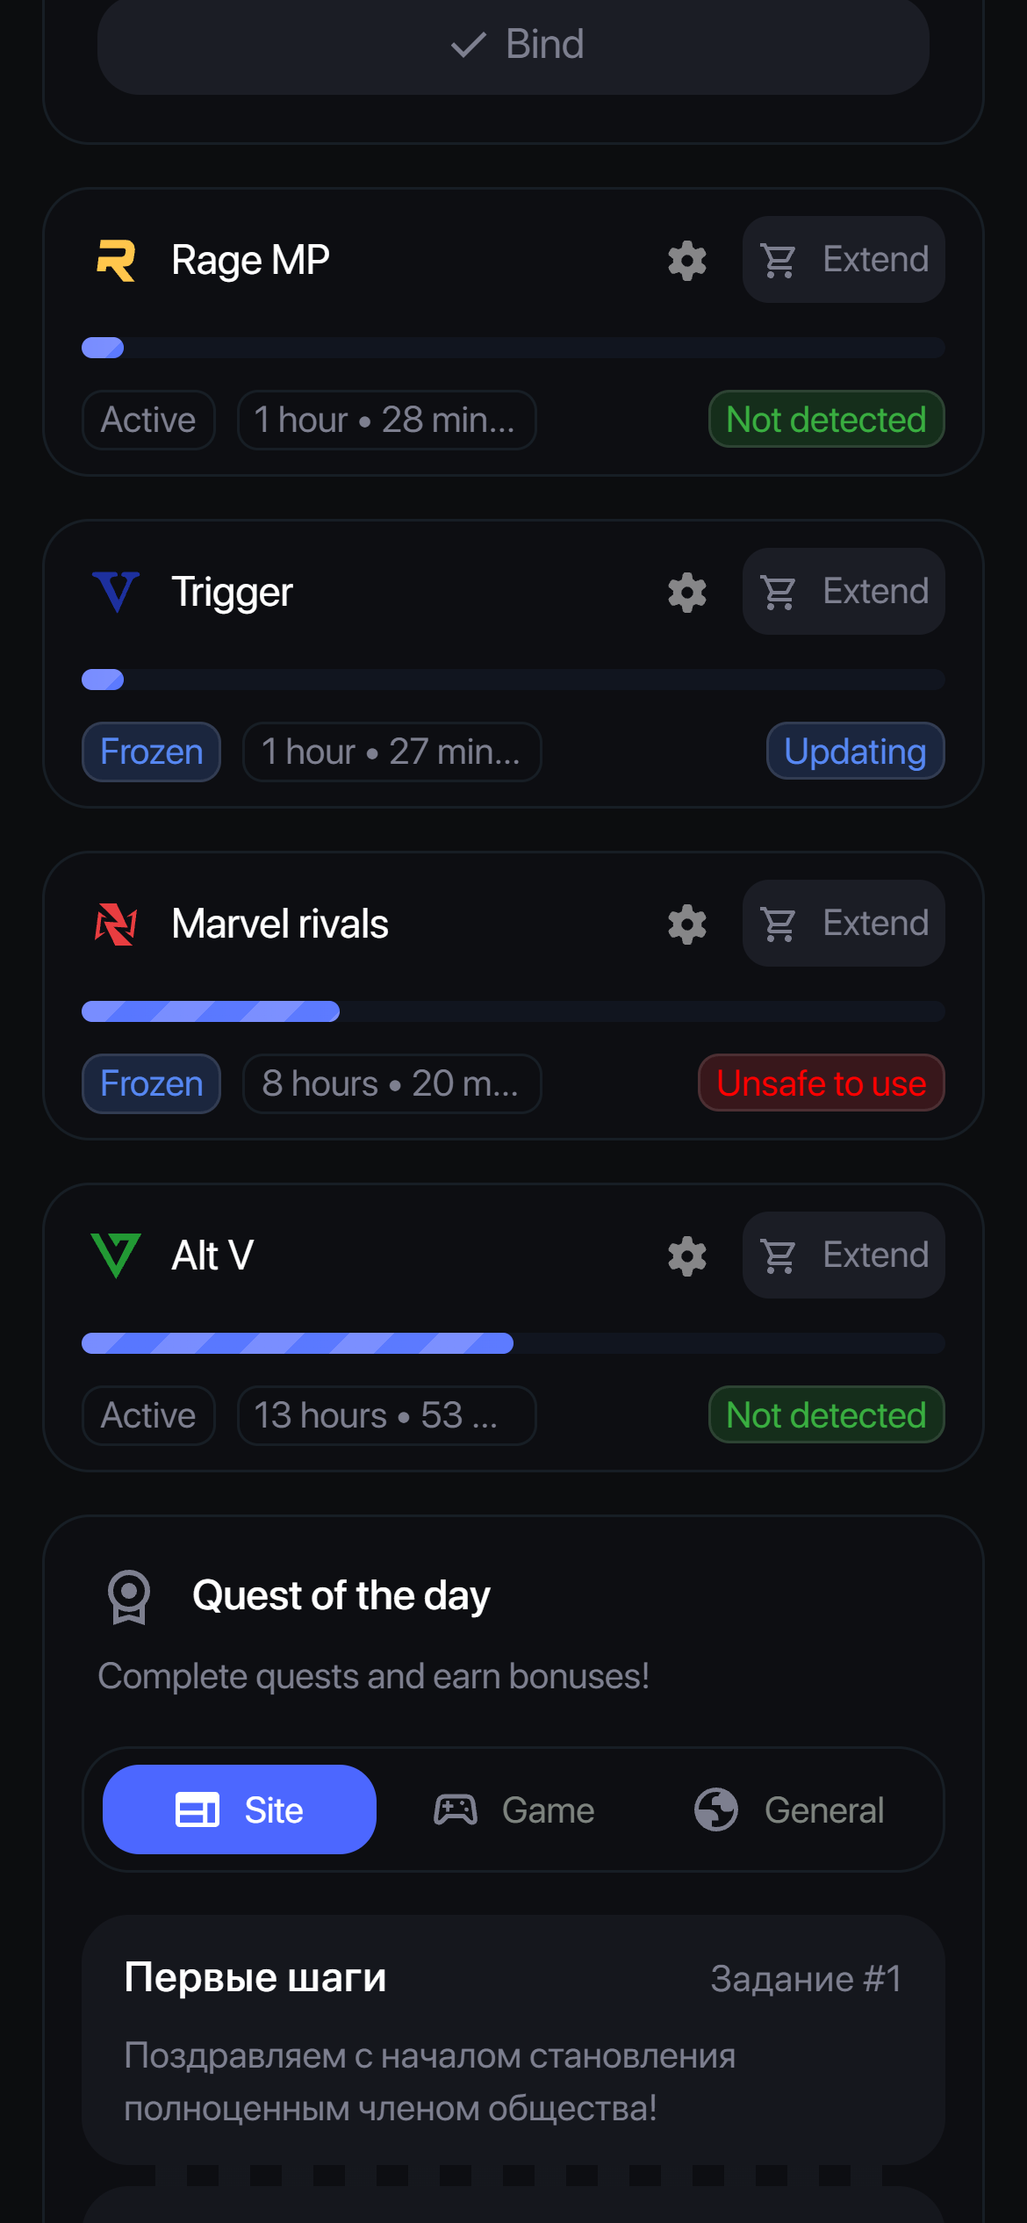
Task: Extend the Rage MP subscription
Action: [844, 260]
